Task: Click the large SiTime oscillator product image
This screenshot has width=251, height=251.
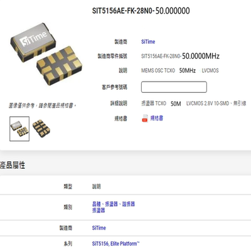Action: (46, 54)
